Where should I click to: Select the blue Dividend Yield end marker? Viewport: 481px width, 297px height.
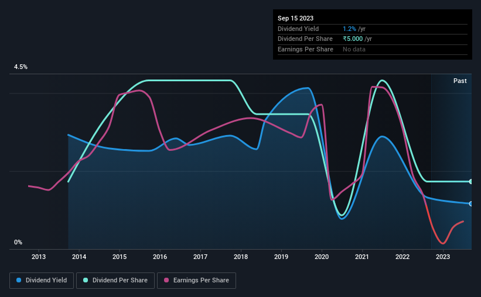[x=471, y=203]
